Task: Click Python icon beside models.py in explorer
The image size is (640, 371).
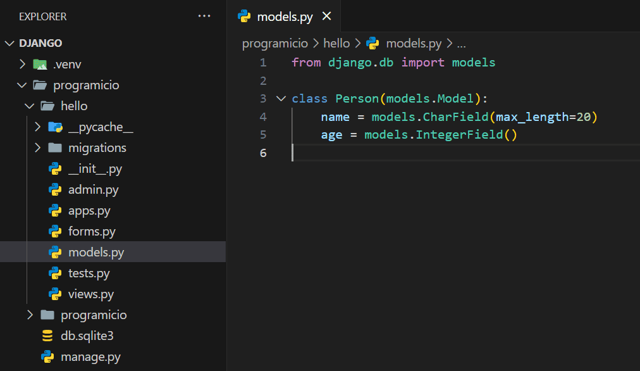Action: click(55, 252)
